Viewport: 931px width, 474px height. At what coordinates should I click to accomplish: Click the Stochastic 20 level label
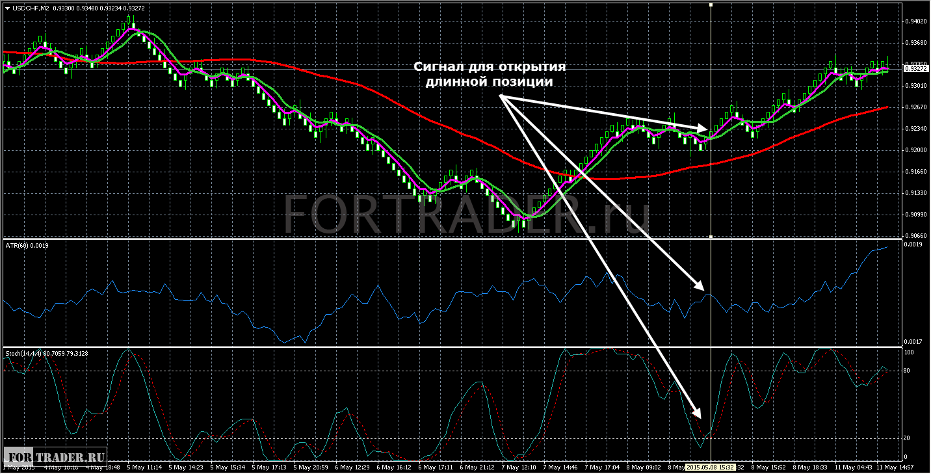(909, 438)
